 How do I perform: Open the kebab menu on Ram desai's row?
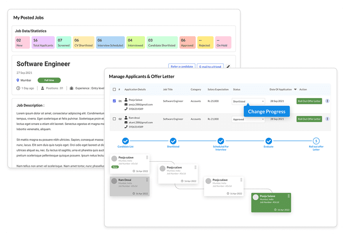tap(327, 119)
